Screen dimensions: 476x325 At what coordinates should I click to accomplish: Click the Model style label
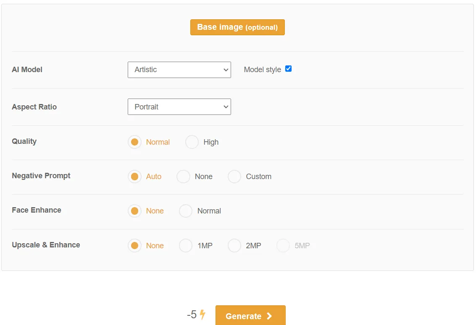[x=262, y=70]
